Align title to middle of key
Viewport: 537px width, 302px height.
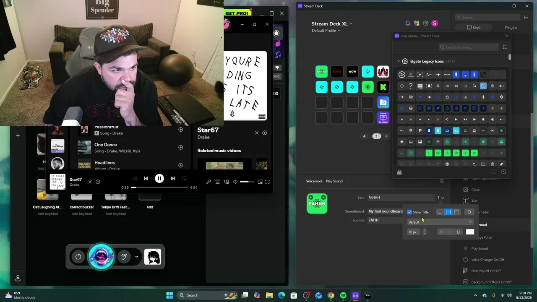coord(448,212)
